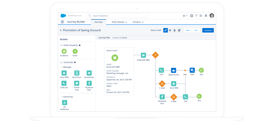
Task: Collapse the Entry Sources section
Action: [61, 45]
